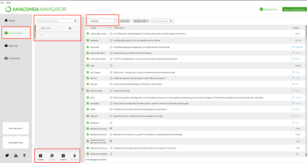Click the update arrow for attrs 19.3.0
This screenshot has width=307, height=163.
pos(293,98)
